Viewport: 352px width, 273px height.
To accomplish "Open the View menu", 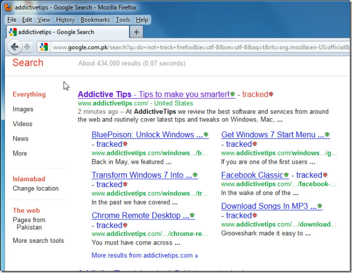I will point(44,20).
